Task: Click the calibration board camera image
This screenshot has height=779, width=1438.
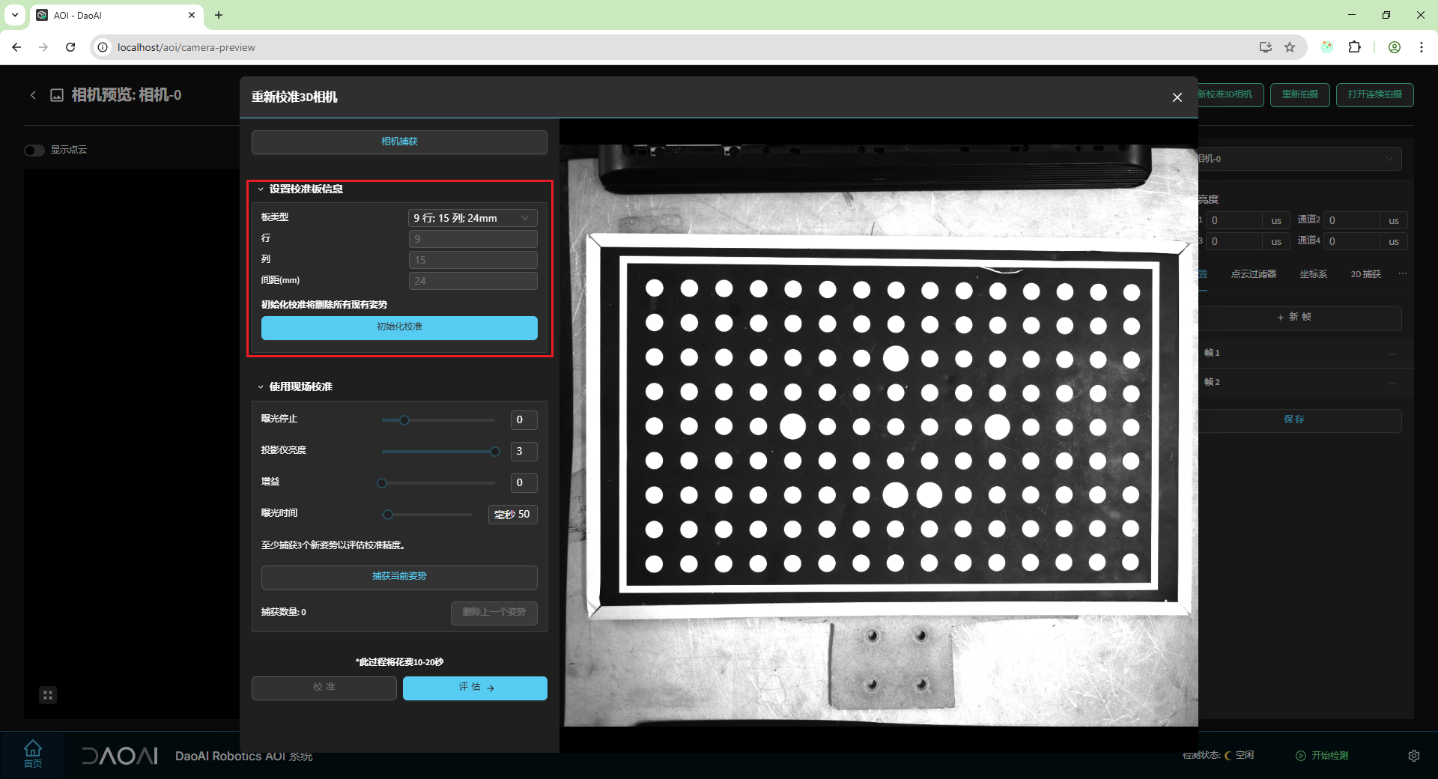Action: coord(881,435)
